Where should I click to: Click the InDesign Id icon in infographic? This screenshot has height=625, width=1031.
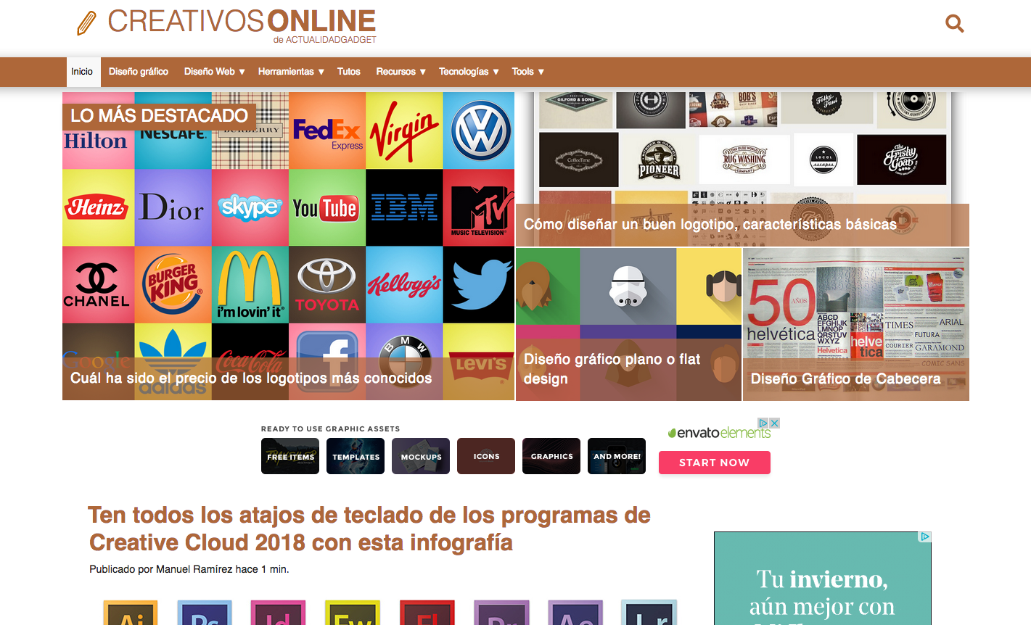coord(279,613)
